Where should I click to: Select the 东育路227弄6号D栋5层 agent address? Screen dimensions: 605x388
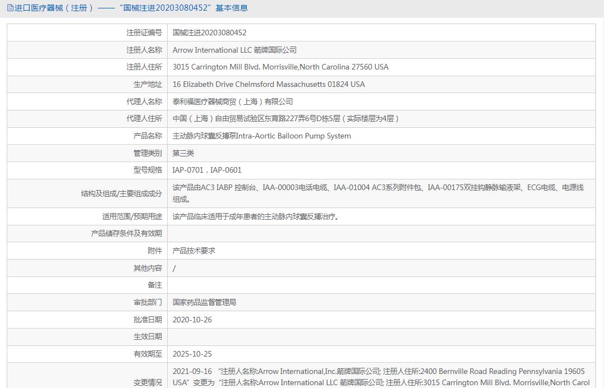[285, 119]
